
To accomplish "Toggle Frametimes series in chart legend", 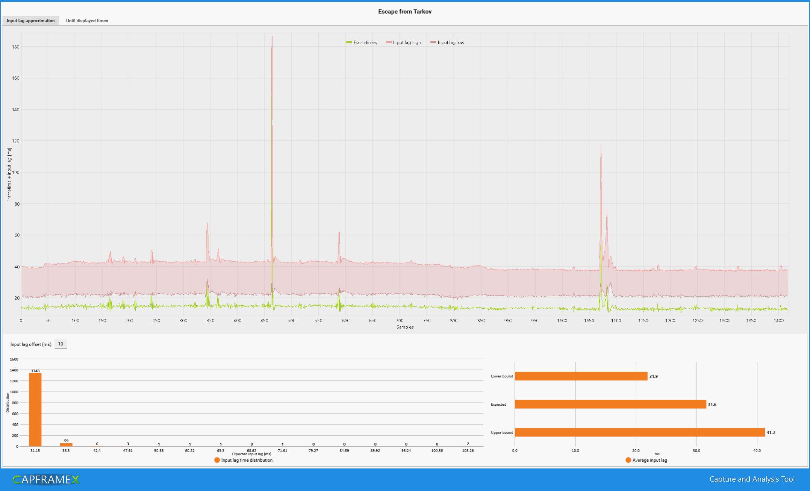I will coord(361,42).
